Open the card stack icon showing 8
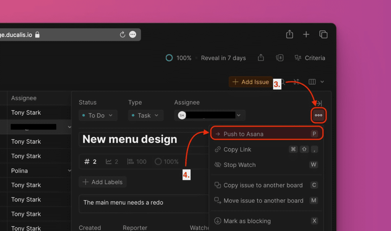 tap(280, 57)
